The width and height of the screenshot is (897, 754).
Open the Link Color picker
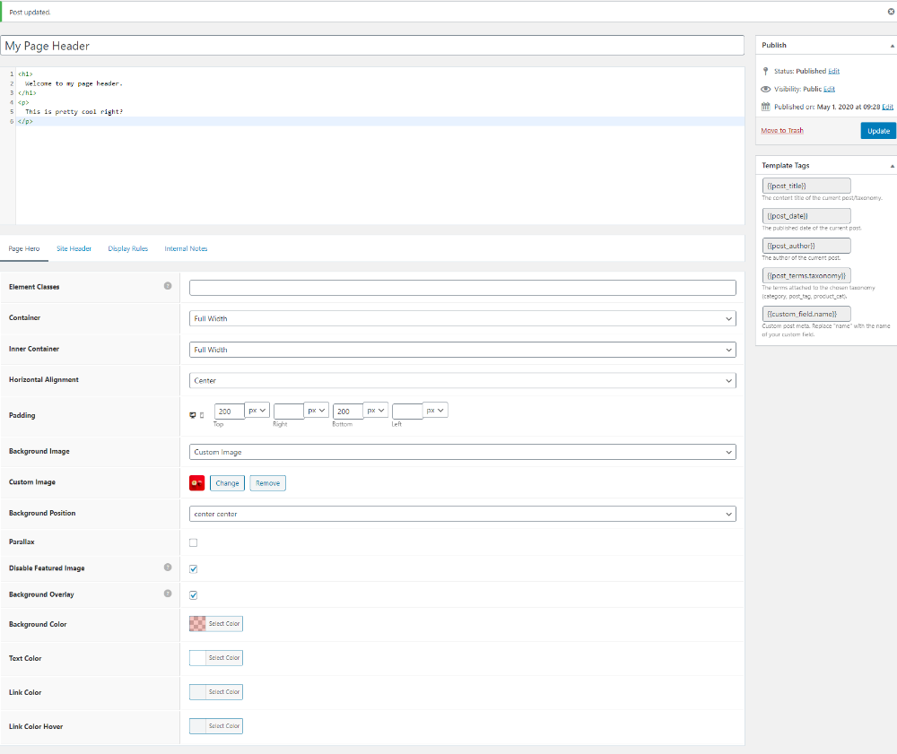click(216, 692)
